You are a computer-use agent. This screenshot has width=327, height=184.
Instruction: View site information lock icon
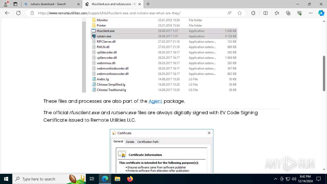[x=32, y=13]
